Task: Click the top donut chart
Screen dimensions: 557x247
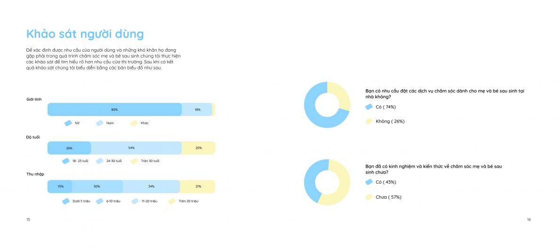Action: [x=327, y=105]
